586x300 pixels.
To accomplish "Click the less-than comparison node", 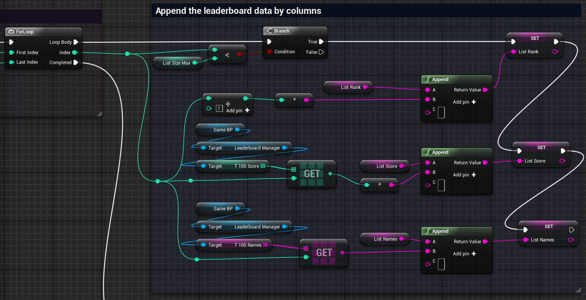I will tap(227, 55).
